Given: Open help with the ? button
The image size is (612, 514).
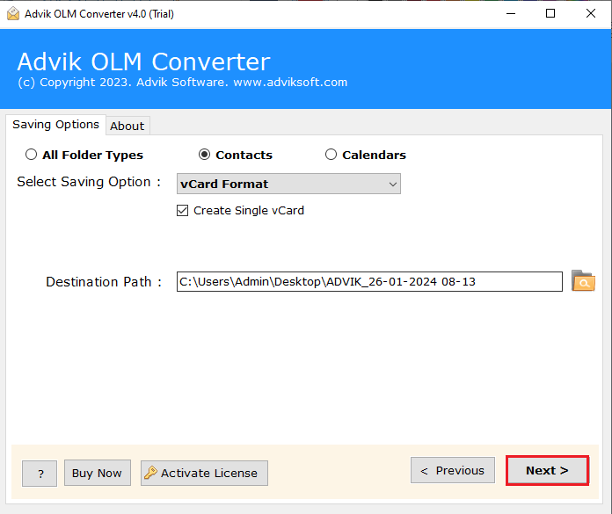Looking at the screenshot, I should (x=40, y=474).
